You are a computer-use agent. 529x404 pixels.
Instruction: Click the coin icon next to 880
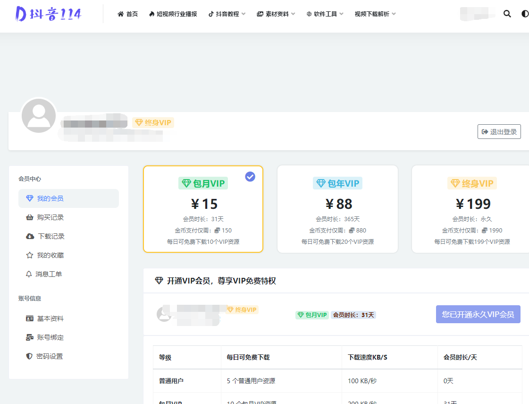[x=352, y=231]
